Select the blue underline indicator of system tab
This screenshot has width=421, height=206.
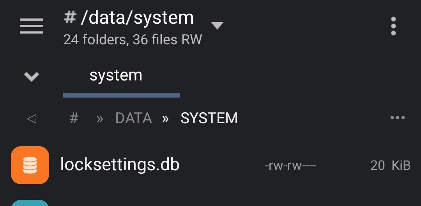tap(121, 95)
